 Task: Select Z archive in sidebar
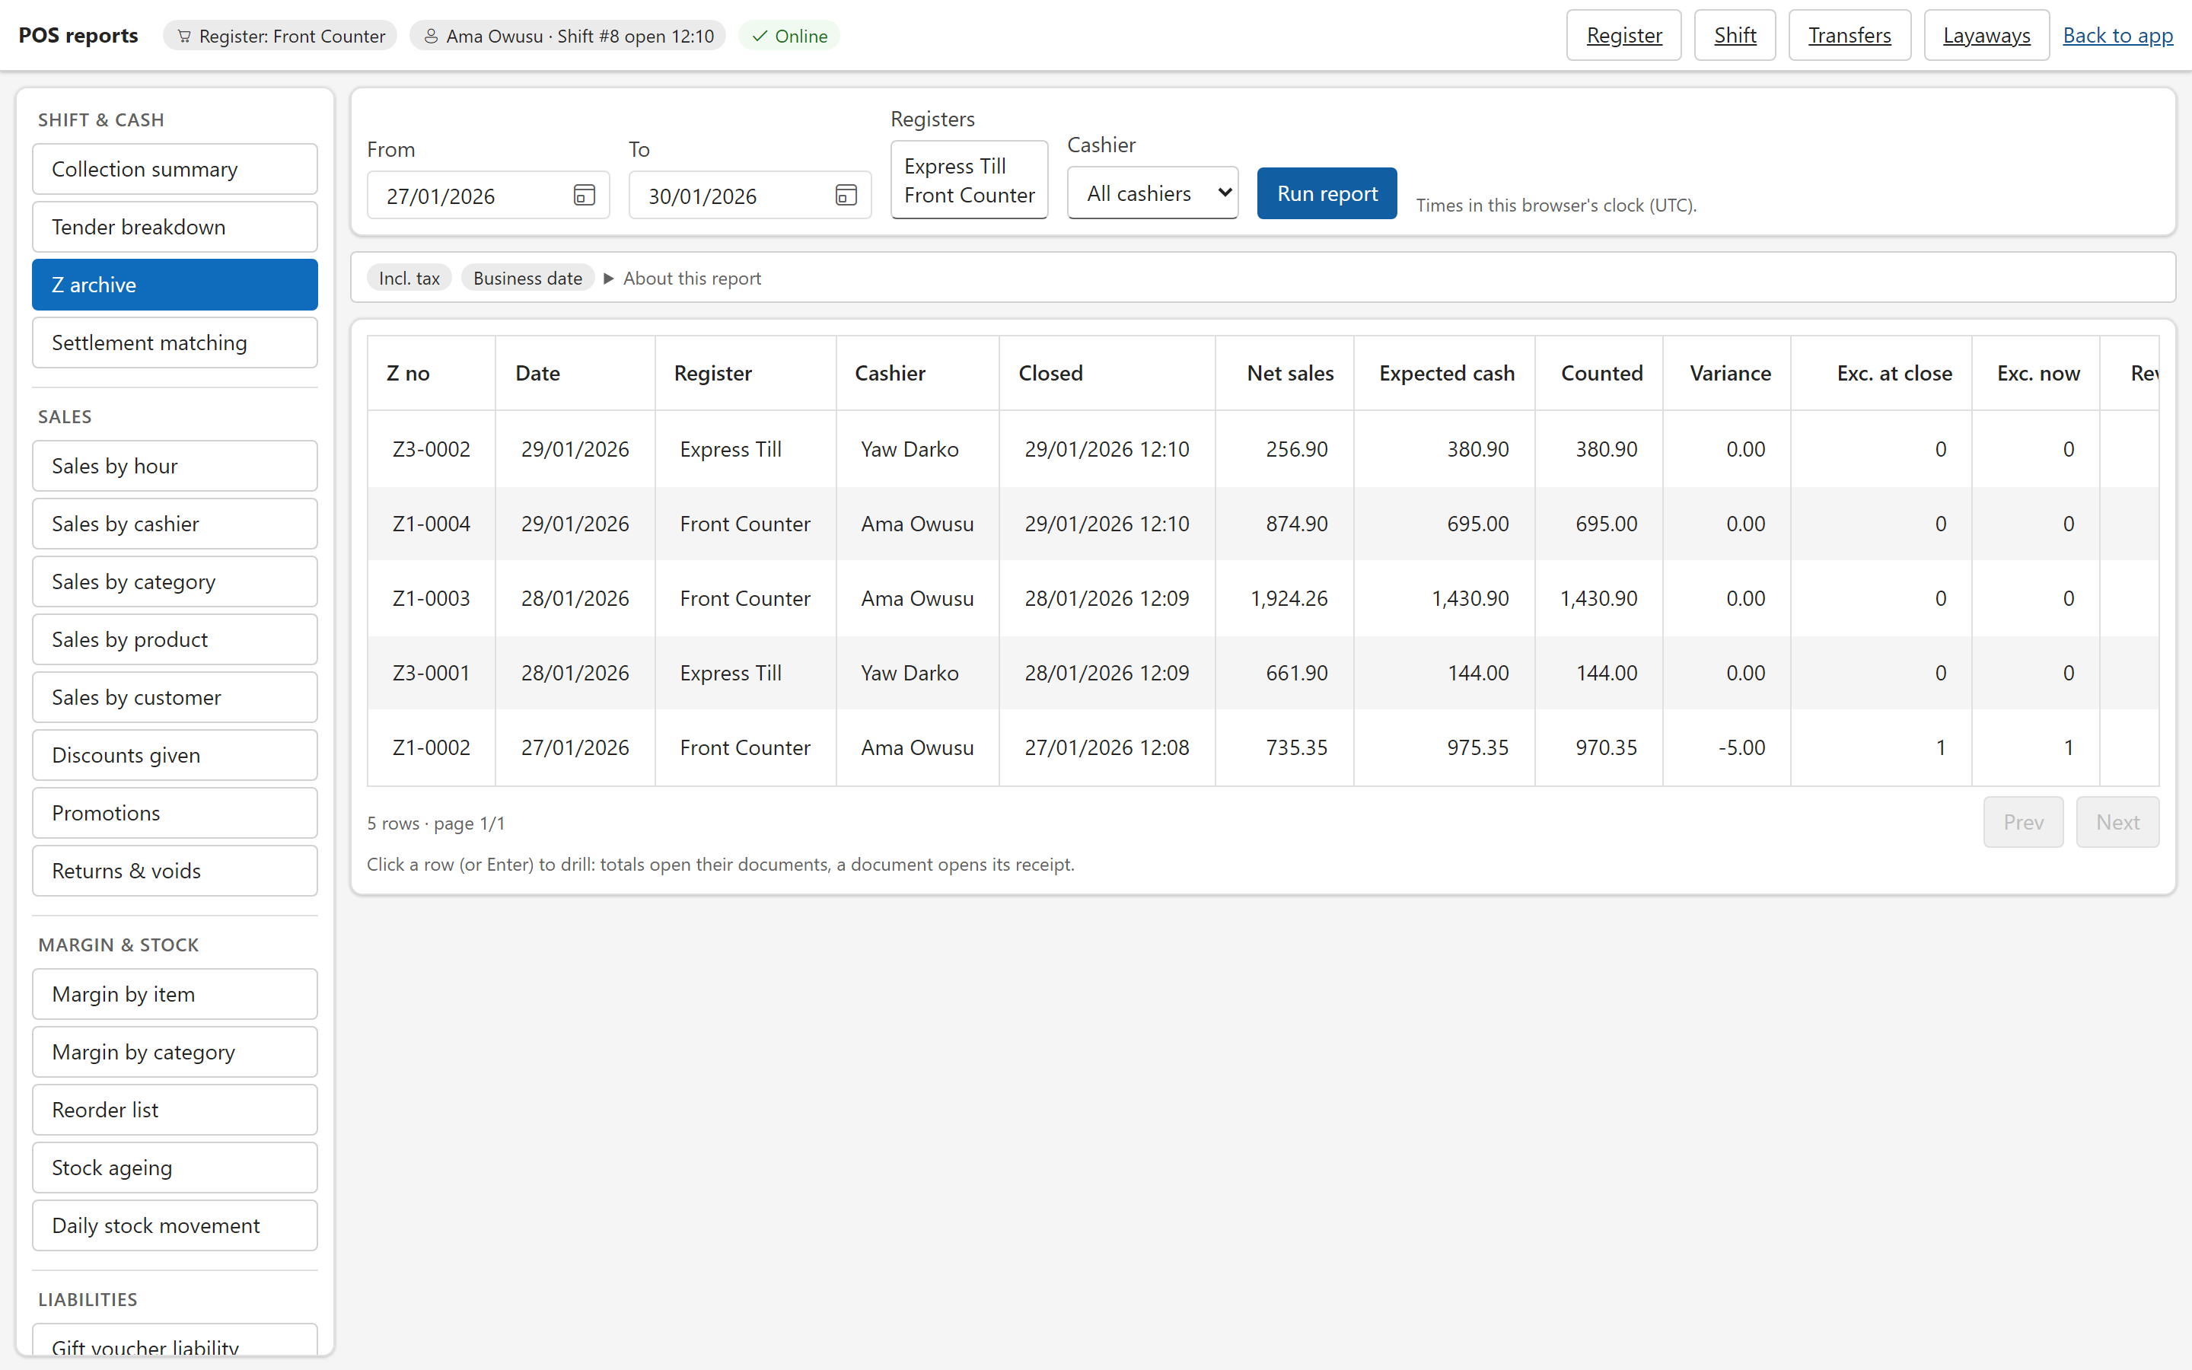(175, 285)
